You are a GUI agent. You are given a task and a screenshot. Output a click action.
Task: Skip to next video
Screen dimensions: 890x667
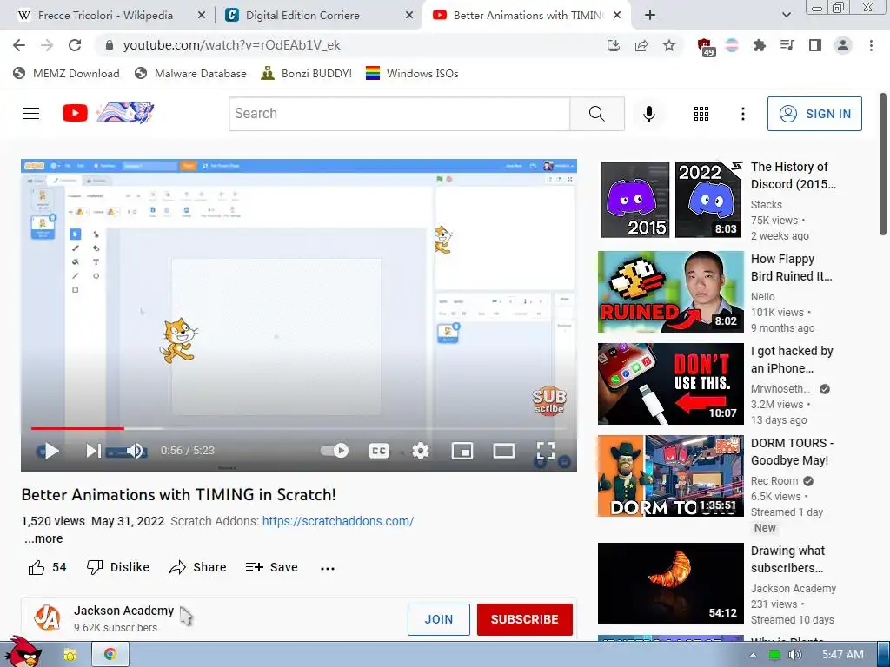pos(93,451)
